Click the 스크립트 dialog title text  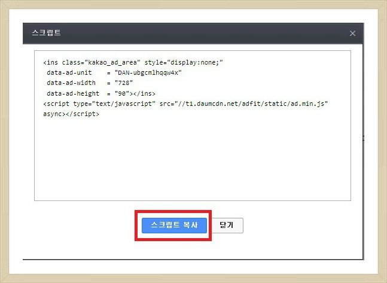pos(47,33)
